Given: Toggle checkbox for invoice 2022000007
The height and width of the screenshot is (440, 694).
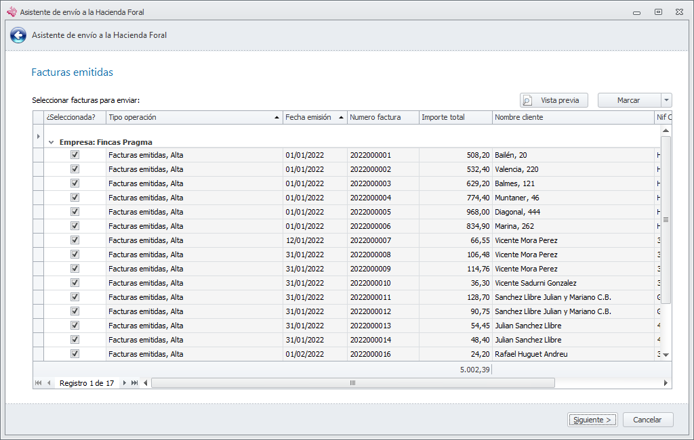Looking at the screenshot, I should click(x=75, y=240).
